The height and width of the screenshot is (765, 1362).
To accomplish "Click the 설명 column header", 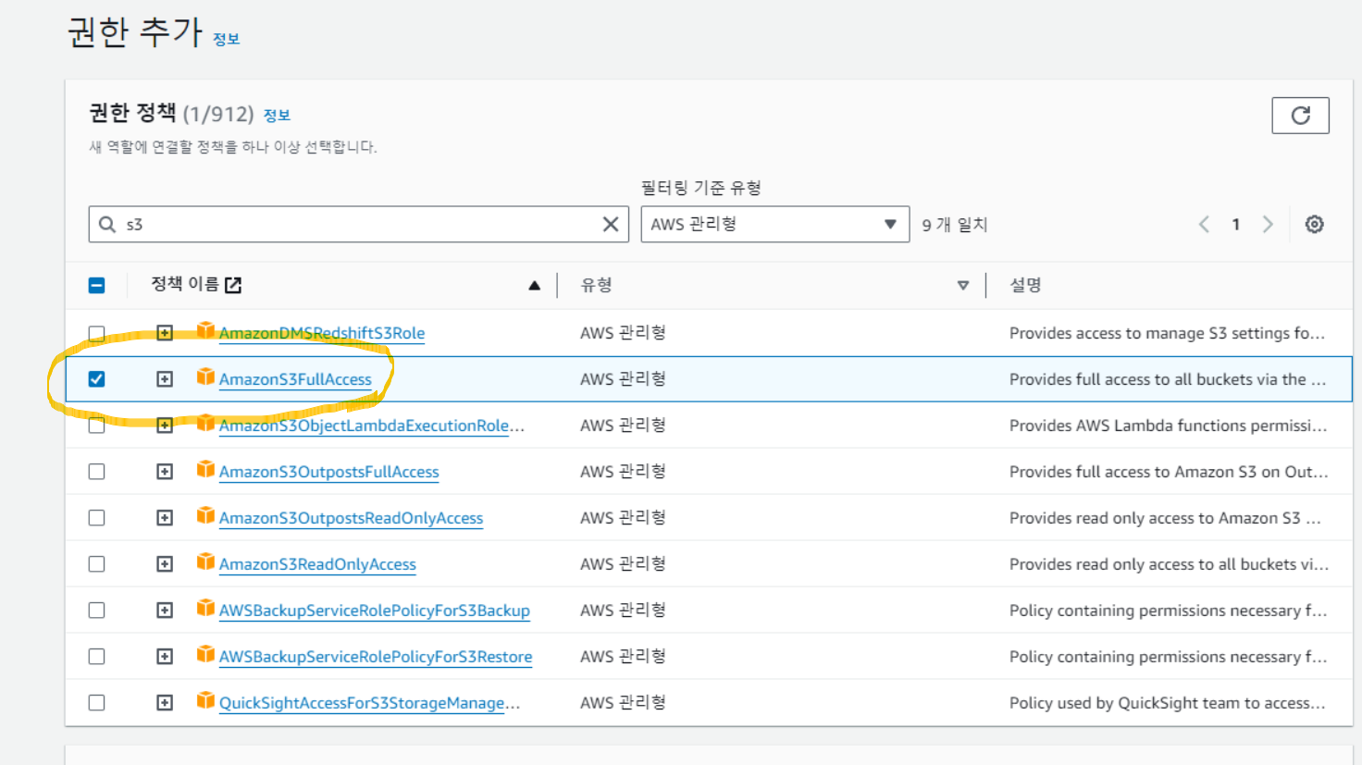I will click(1025, 285).
